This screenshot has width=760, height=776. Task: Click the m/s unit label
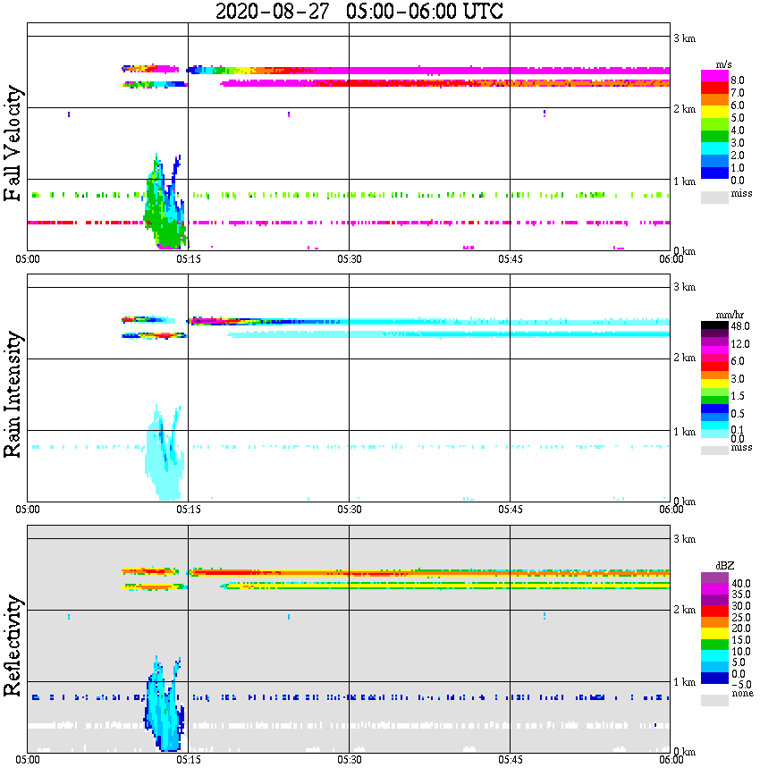pos(723,64)
